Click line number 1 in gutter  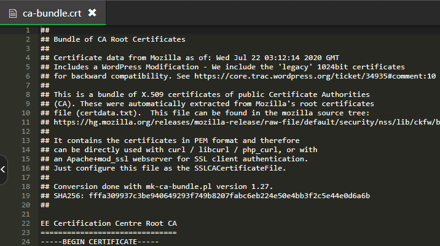click(28, 30)
